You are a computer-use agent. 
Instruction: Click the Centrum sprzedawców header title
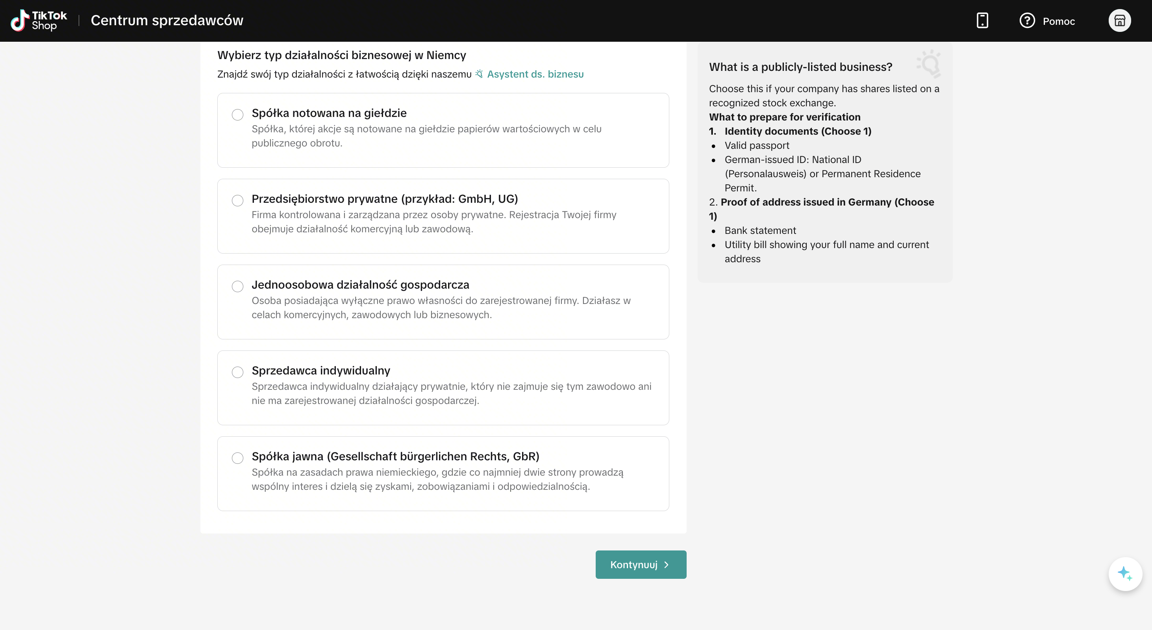tap(167, 20)
